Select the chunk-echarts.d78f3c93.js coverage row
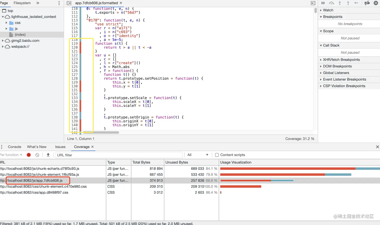 tap(190, 169)
